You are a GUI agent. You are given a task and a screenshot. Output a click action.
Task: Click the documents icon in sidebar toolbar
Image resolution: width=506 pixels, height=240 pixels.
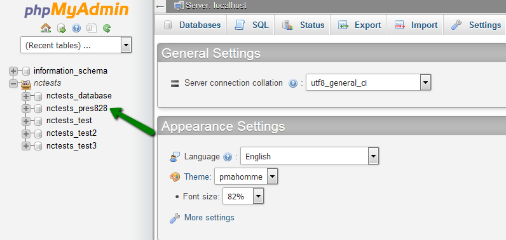(x=92, y=29)
